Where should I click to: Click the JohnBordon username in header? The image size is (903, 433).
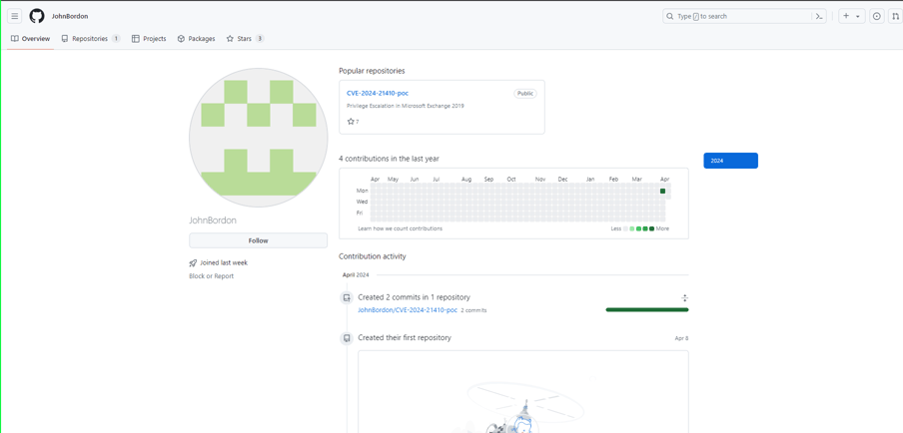(x=70, y=16)
